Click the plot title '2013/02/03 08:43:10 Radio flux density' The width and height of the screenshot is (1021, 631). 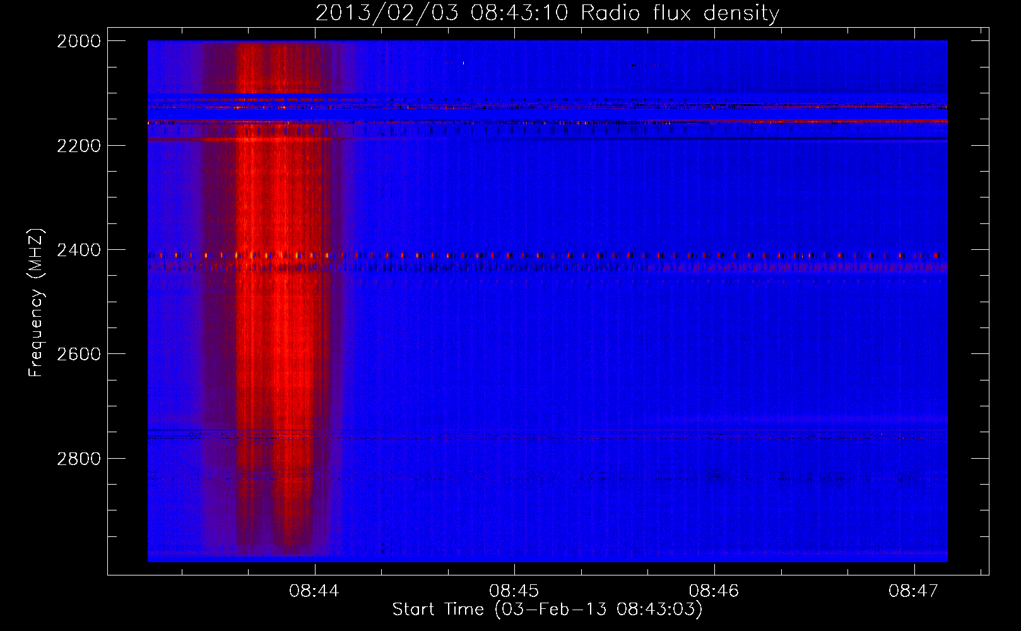coord(547,13)
